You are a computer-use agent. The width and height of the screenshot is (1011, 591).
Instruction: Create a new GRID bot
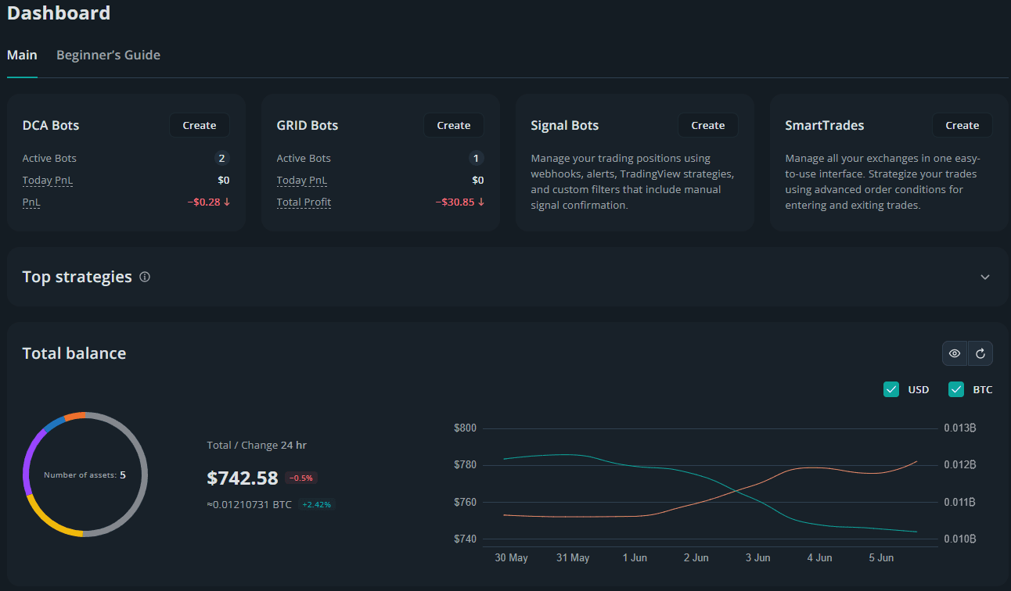click(454, 125)
